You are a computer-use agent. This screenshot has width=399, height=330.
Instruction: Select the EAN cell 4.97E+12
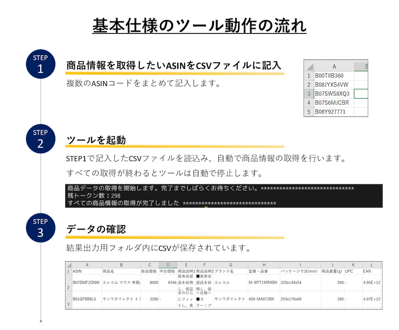point(372,299)
